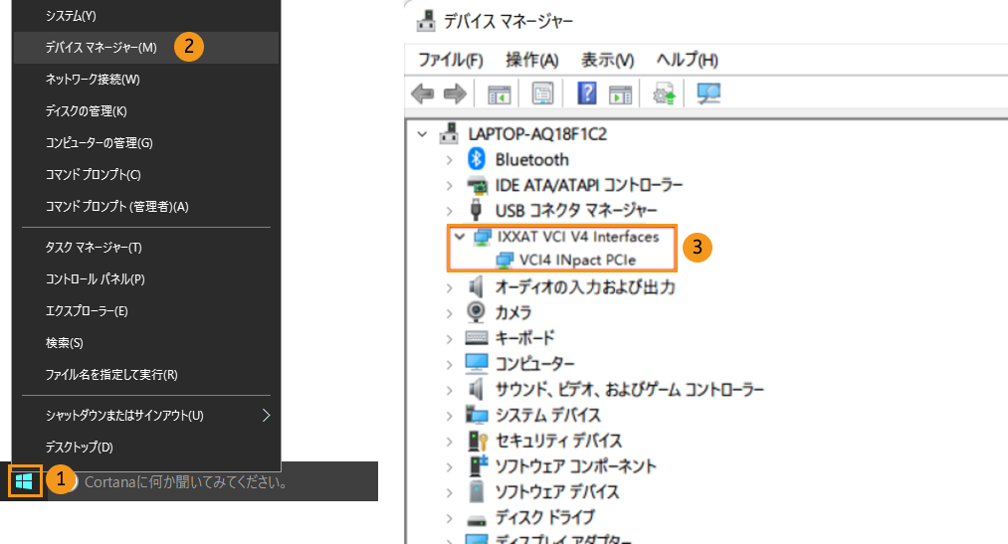
Task: Expand ソフトウェア コンポーネント category
Action: (450, 467)
